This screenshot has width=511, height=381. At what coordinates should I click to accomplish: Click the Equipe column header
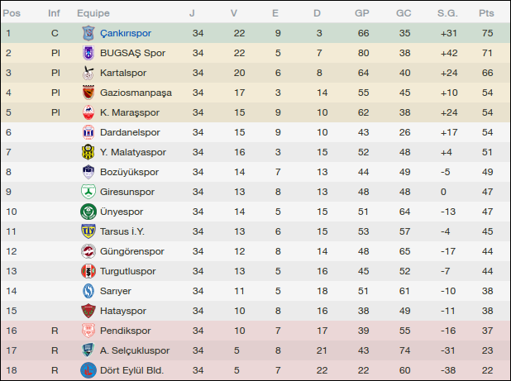coord(93,13)
